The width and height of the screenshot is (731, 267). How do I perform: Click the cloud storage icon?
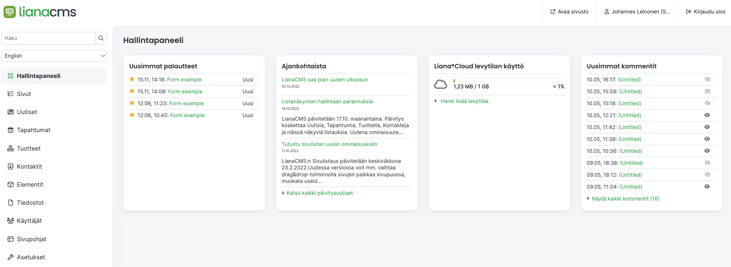441,84
